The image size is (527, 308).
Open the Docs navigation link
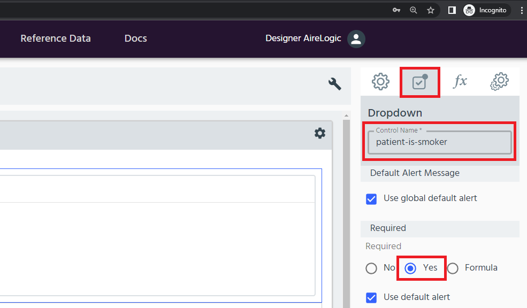pos(136,38)
